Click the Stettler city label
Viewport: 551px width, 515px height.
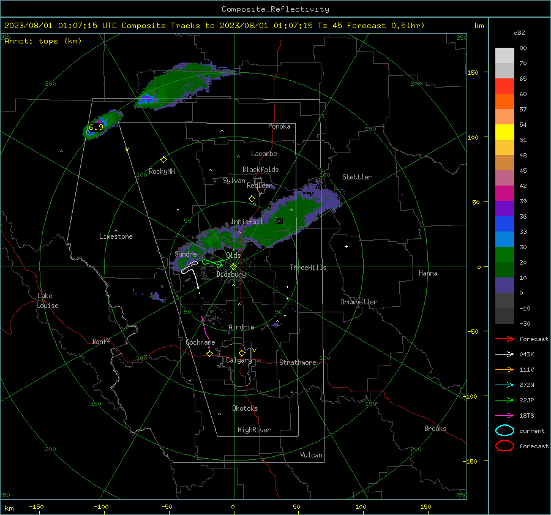[357, 177]
